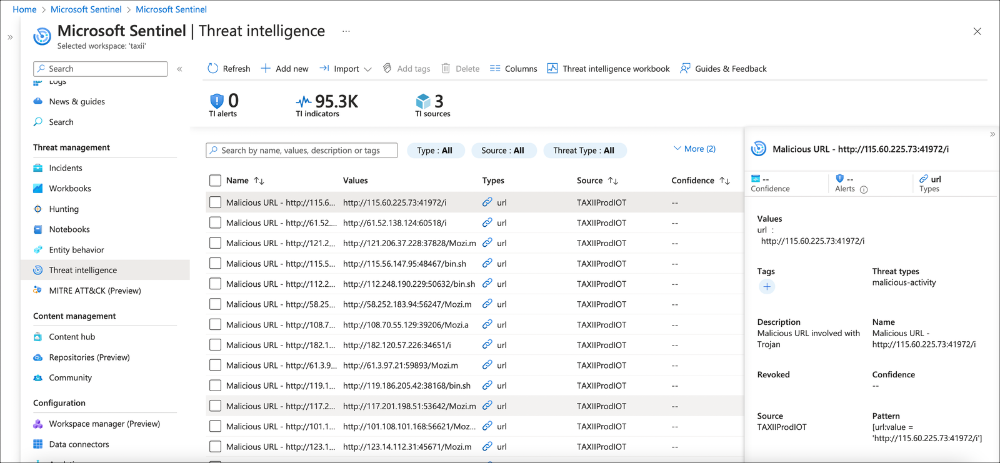Viewport: 1000px width, 463px height.
Task: Click Guides & Feedback label
Action: 731,69
